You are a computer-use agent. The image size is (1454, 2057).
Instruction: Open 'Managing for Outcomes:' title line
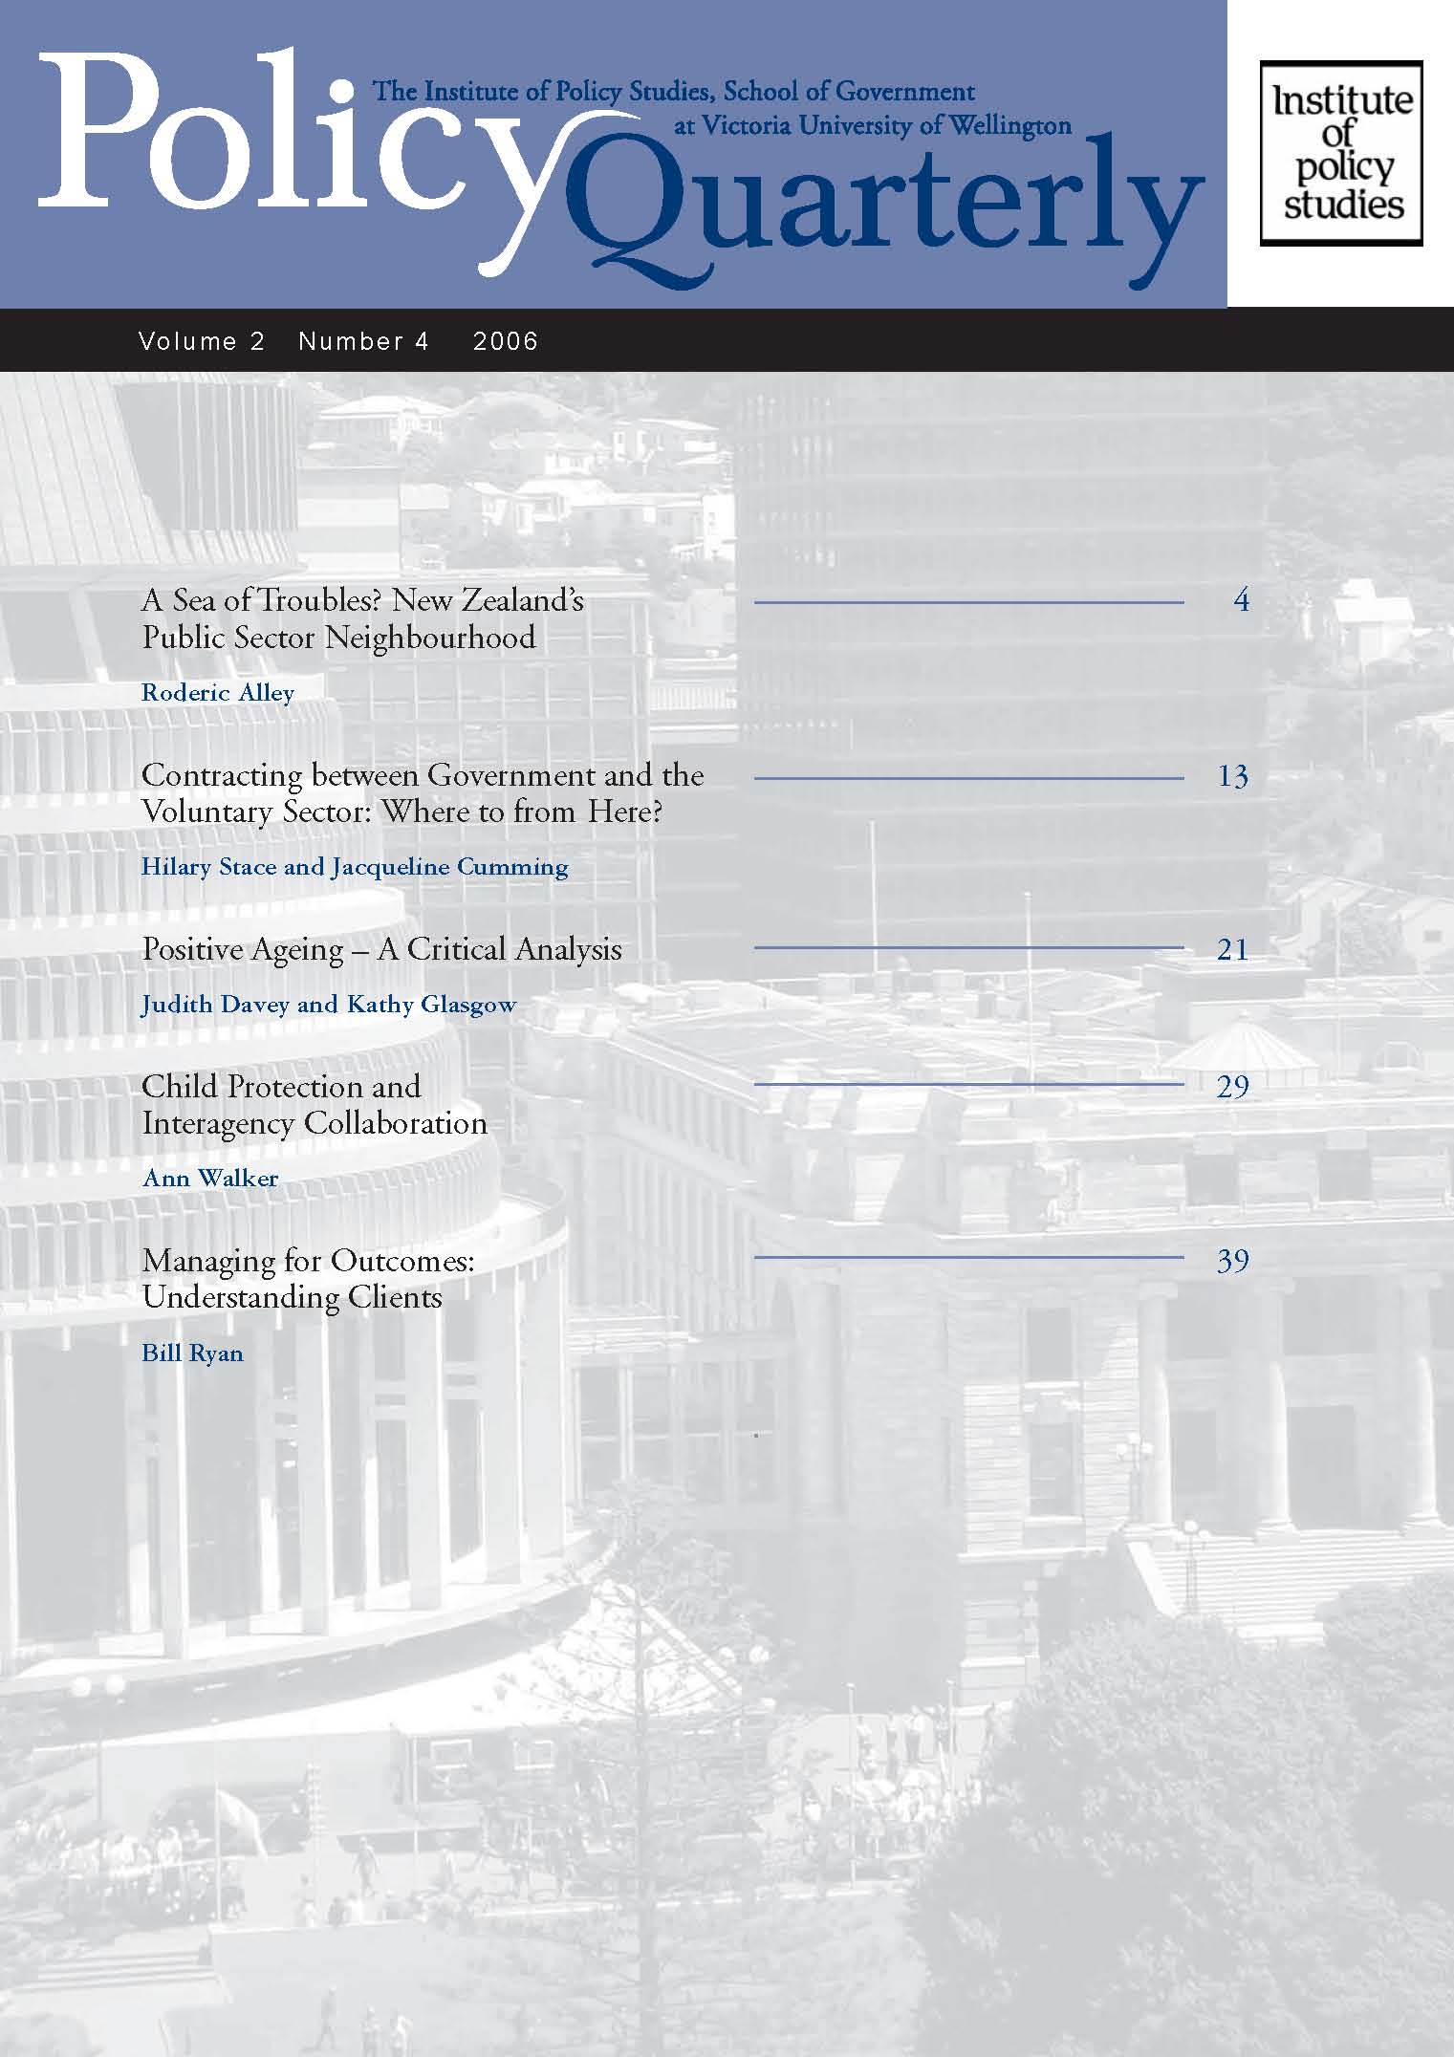308,1262
